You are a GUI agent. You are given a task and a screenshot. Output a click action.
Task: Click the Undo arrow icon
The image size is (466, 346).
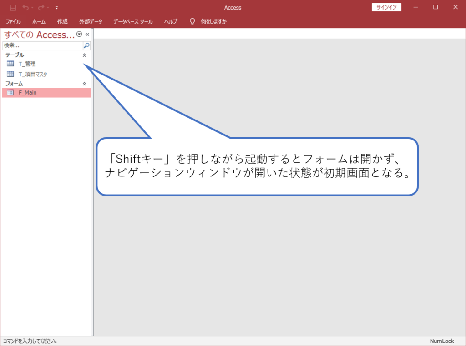25,8
